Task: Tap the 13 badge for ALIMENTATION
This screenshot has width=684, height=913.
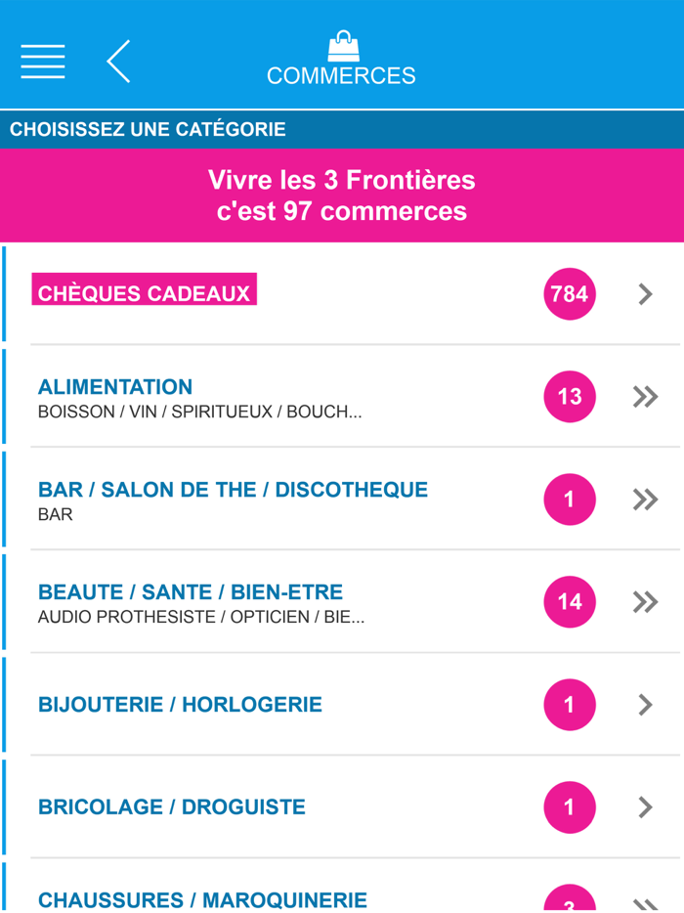Action: pos(569,397)
